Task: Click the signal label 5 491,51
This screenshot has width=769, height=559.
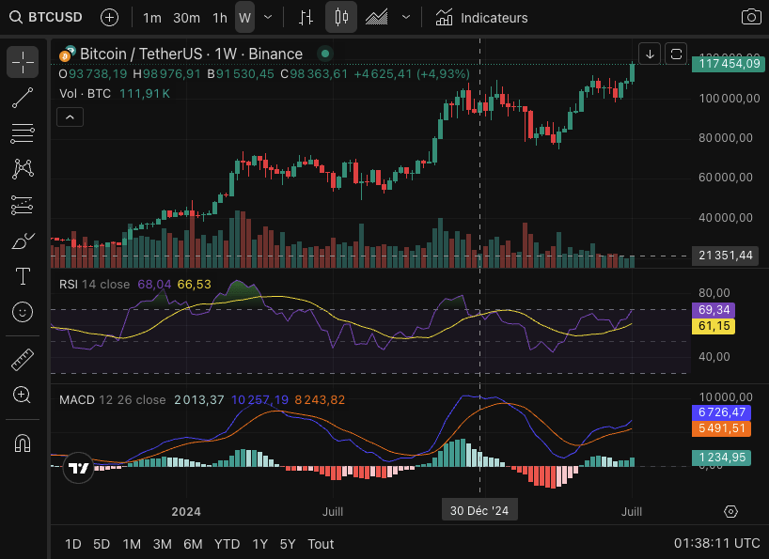Action: coord(721,428)
